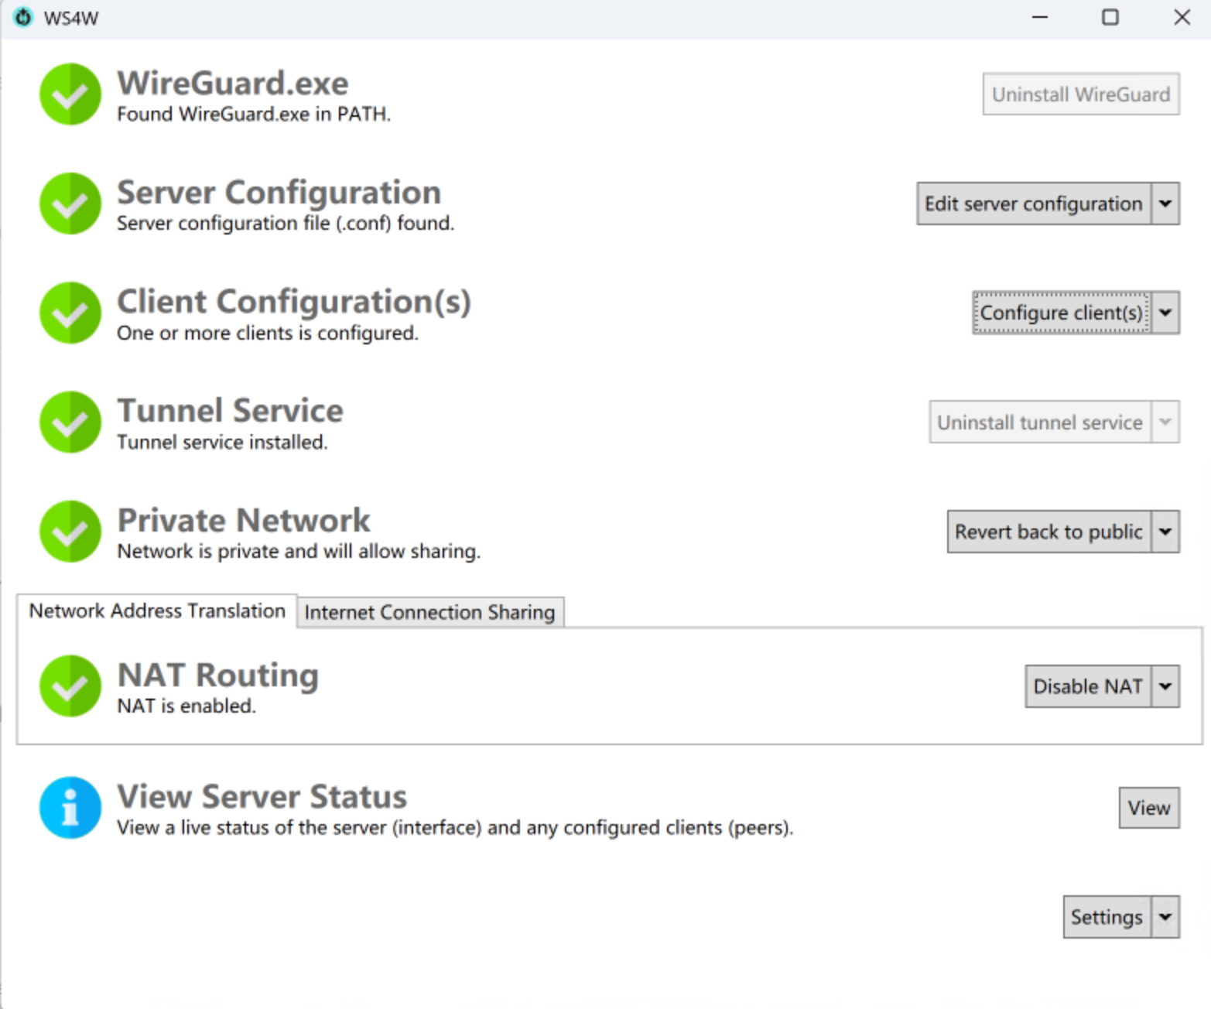Expand the Edit server configuration dropdown arrow
Screen dimensions: 1211x1009
pos(1165,204)
